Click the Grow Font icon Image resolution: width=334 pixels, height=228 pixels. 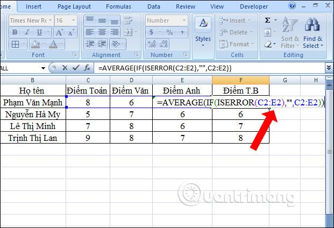[59, 32]
